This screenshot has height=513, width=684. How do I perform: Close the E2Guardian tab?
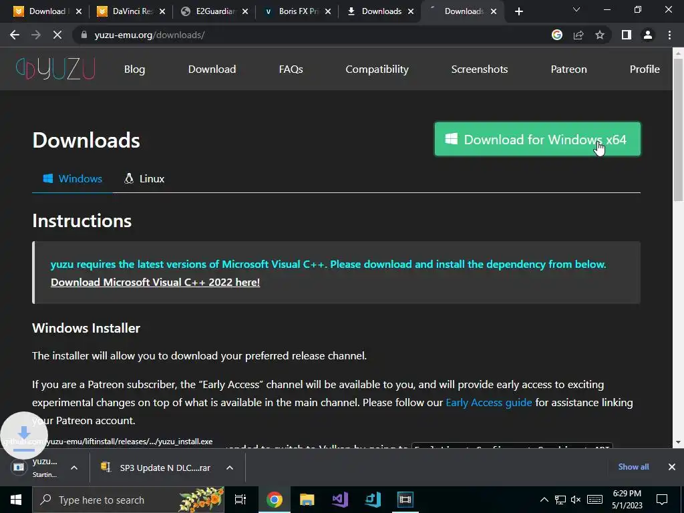[x=245, y=11]
